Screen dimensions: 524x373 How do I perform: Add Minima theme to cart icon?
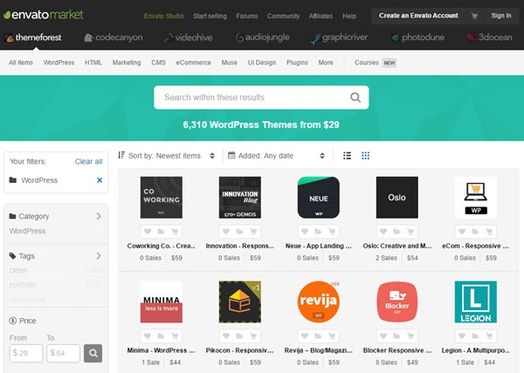(175, 336)
